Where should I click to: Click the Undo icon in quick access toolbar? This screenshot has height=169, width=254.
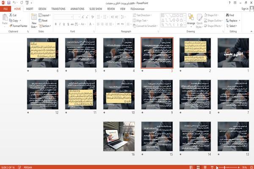pyautogui.click(x=14, y=3)
